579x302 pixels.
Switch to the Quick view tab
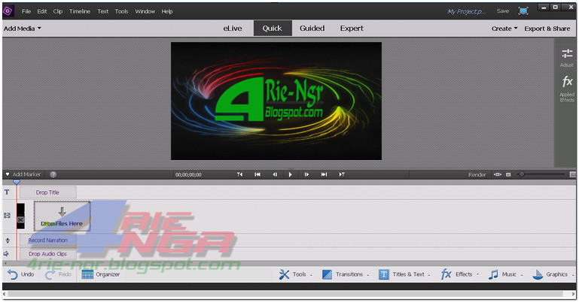click(273, 29)
